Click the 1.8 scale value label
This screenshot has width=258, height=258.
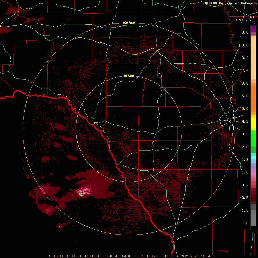coord(245,160)
